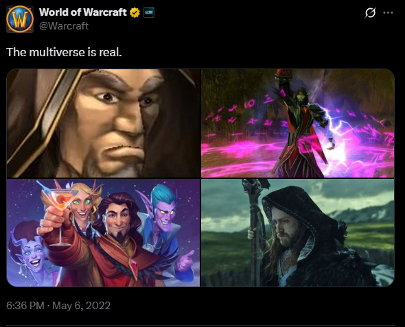405x327 pixels.
Task: Click the purple lightning in the spellcaster image
Action: pos(336,134)
